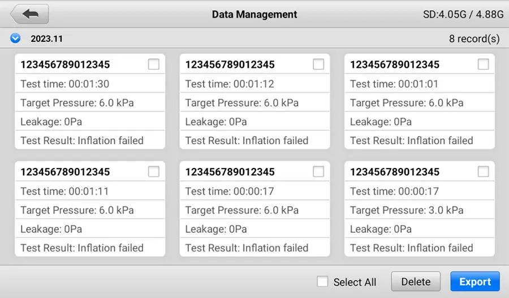Click the blue Export button

click(475, 282)
